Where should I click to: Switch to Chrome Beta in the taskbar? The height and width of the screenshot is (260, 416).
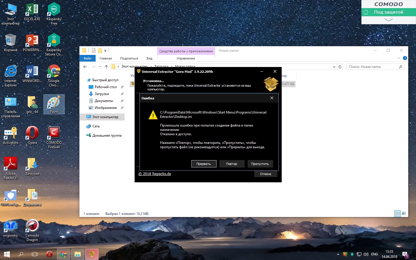point(64,254)
